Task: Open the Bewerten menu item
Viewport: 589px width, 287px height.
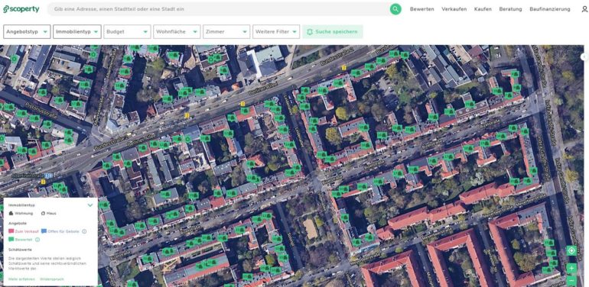Action: pyautogui.click(x=421, y=9)
